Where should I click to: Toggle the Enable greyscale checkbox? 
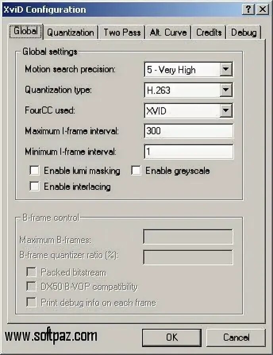click(136, 171)
